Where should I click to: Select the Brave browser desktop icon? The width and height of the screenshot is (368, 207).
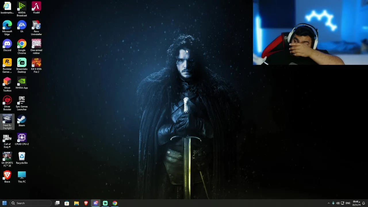pos(7,177)
